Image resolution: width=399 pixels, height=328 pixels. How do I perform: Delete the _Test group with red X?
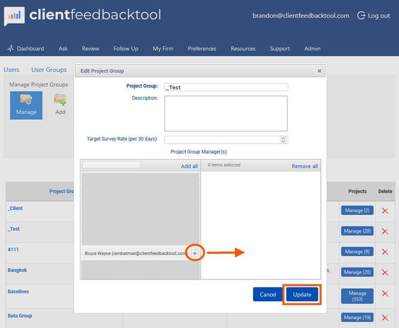[x=385, y=231]
